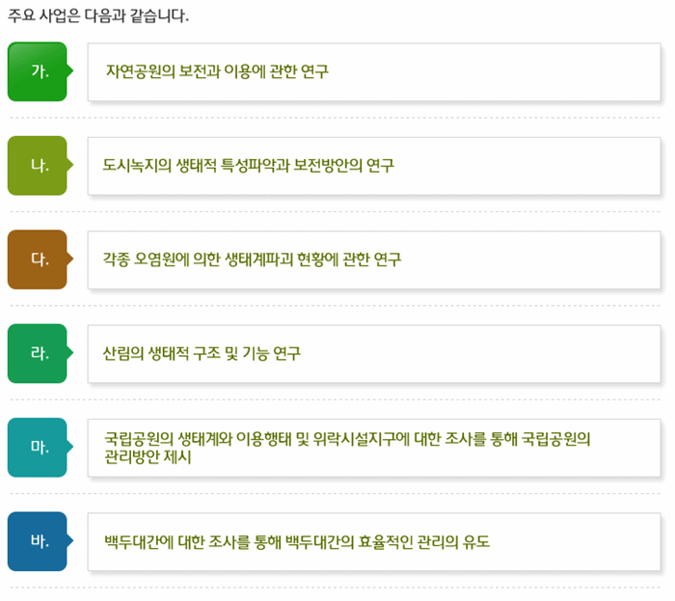Click the text 백두대간의 효율적인 관리의 유도
This screenshot has height=601, width=675.
pyautogui.click(x=388, y=541)
